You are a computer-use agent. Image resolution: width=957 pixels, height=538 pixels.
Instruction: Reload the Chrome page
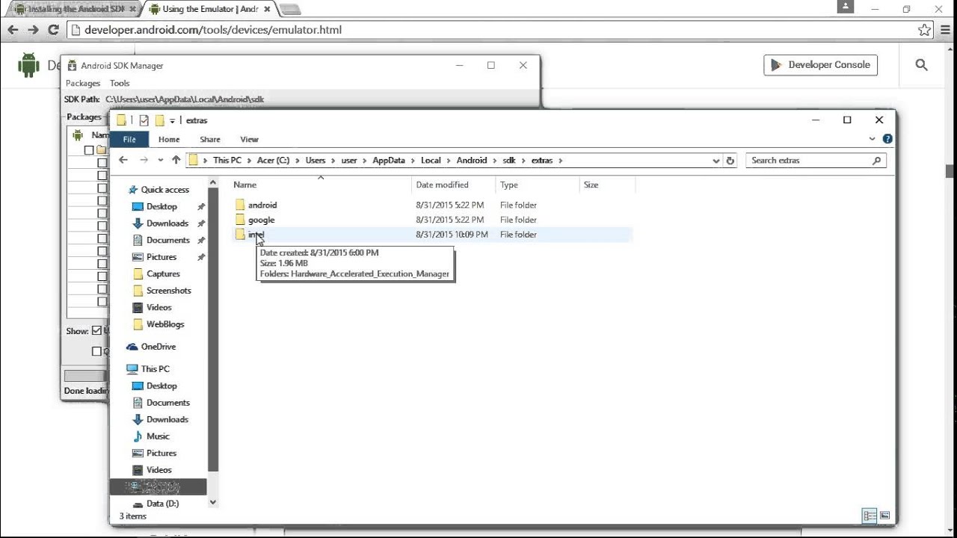coord(53,30)
